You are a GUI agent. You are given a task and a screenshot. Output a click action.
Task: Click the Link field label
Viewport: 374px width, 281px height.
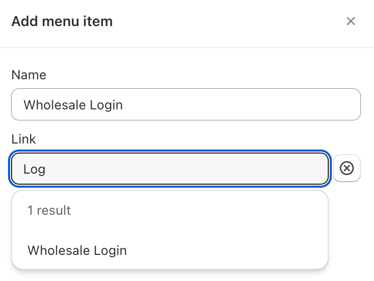[x=24, y=139]
